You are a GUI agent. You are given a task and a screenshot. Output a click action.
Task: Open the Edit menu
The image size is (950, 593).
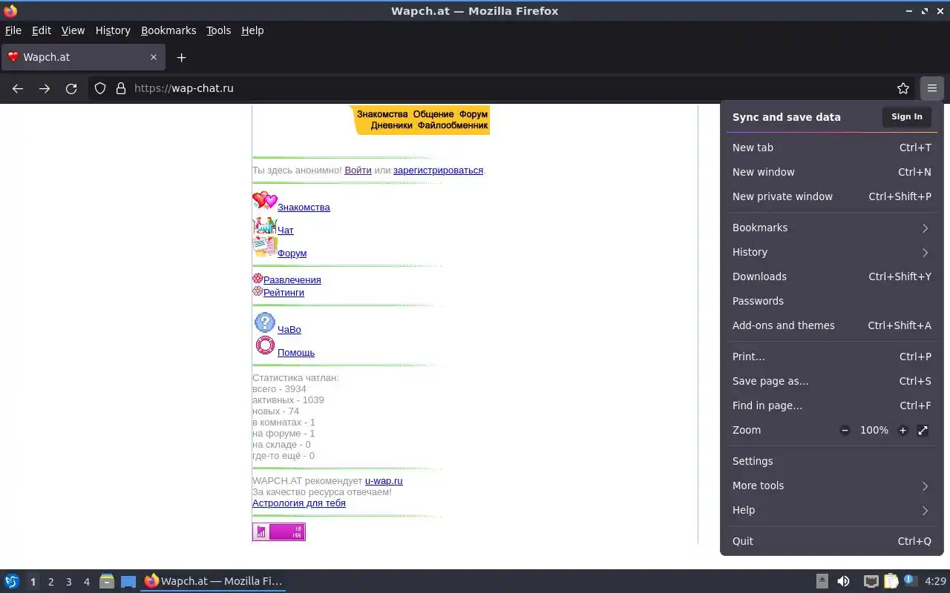(42, 30)
